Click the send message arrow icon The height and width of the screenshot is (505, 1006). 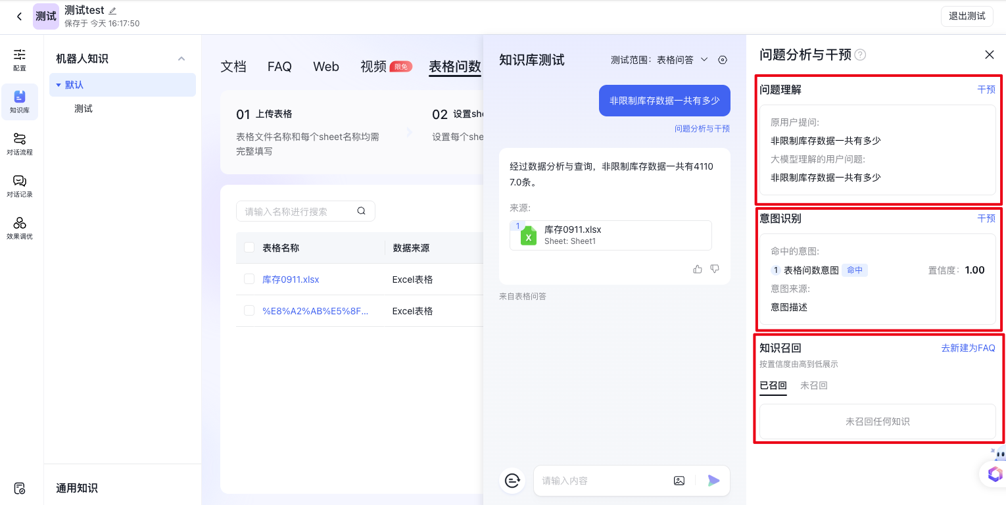tap(713, 481)
